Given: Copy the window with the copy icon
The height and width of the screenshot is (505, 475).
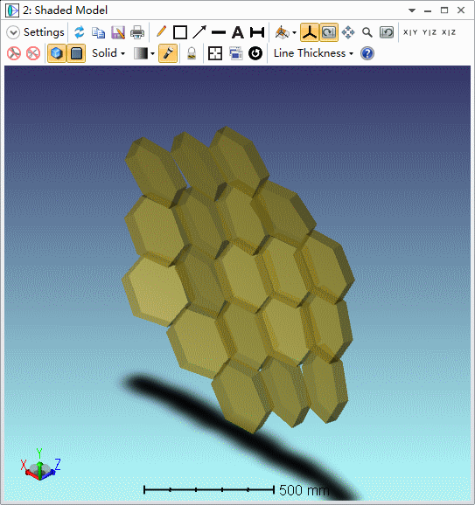Looking at the screenshot, I should (98, 32).
